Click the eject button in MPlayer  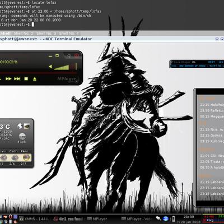click(35, 79)
